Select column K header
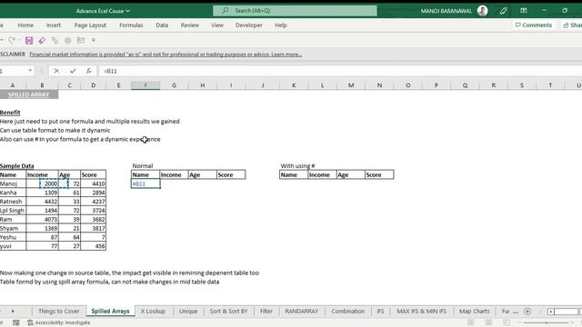 [294, 85]
